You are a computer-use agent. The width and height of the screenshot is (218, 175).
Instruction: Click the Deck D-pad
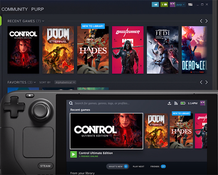(x=14, y=107)
